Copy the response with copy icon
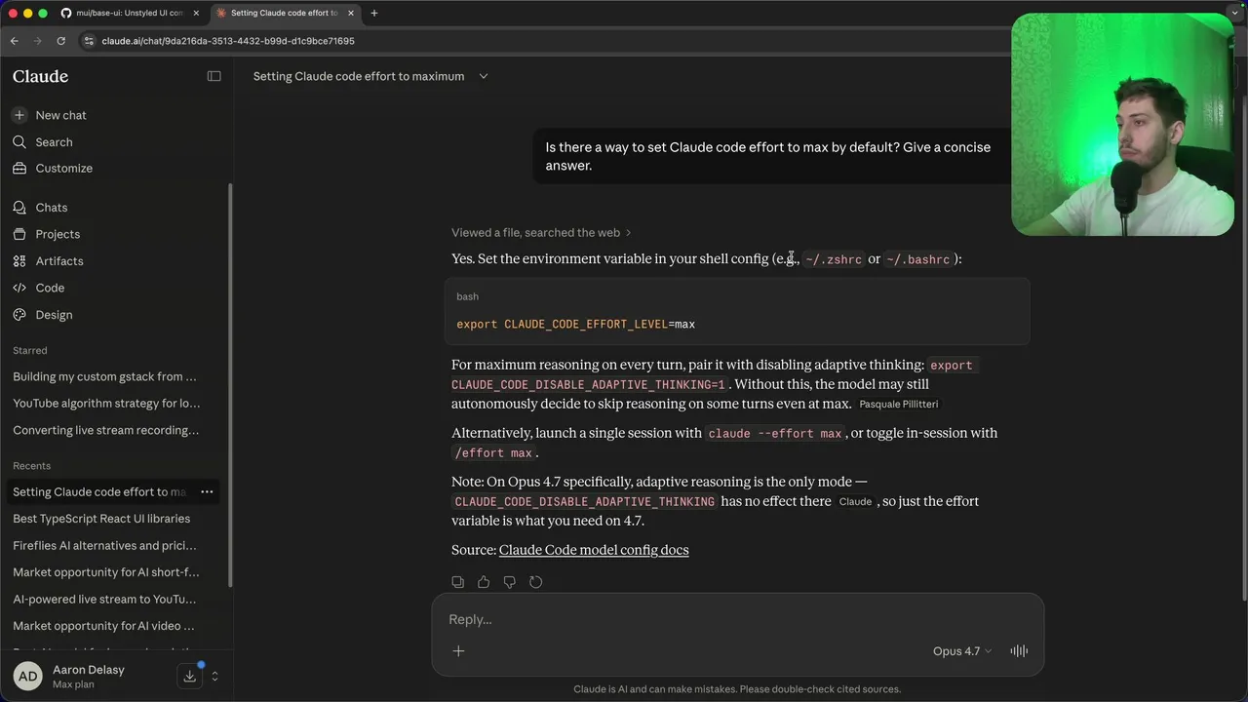 tap(458, 582)
